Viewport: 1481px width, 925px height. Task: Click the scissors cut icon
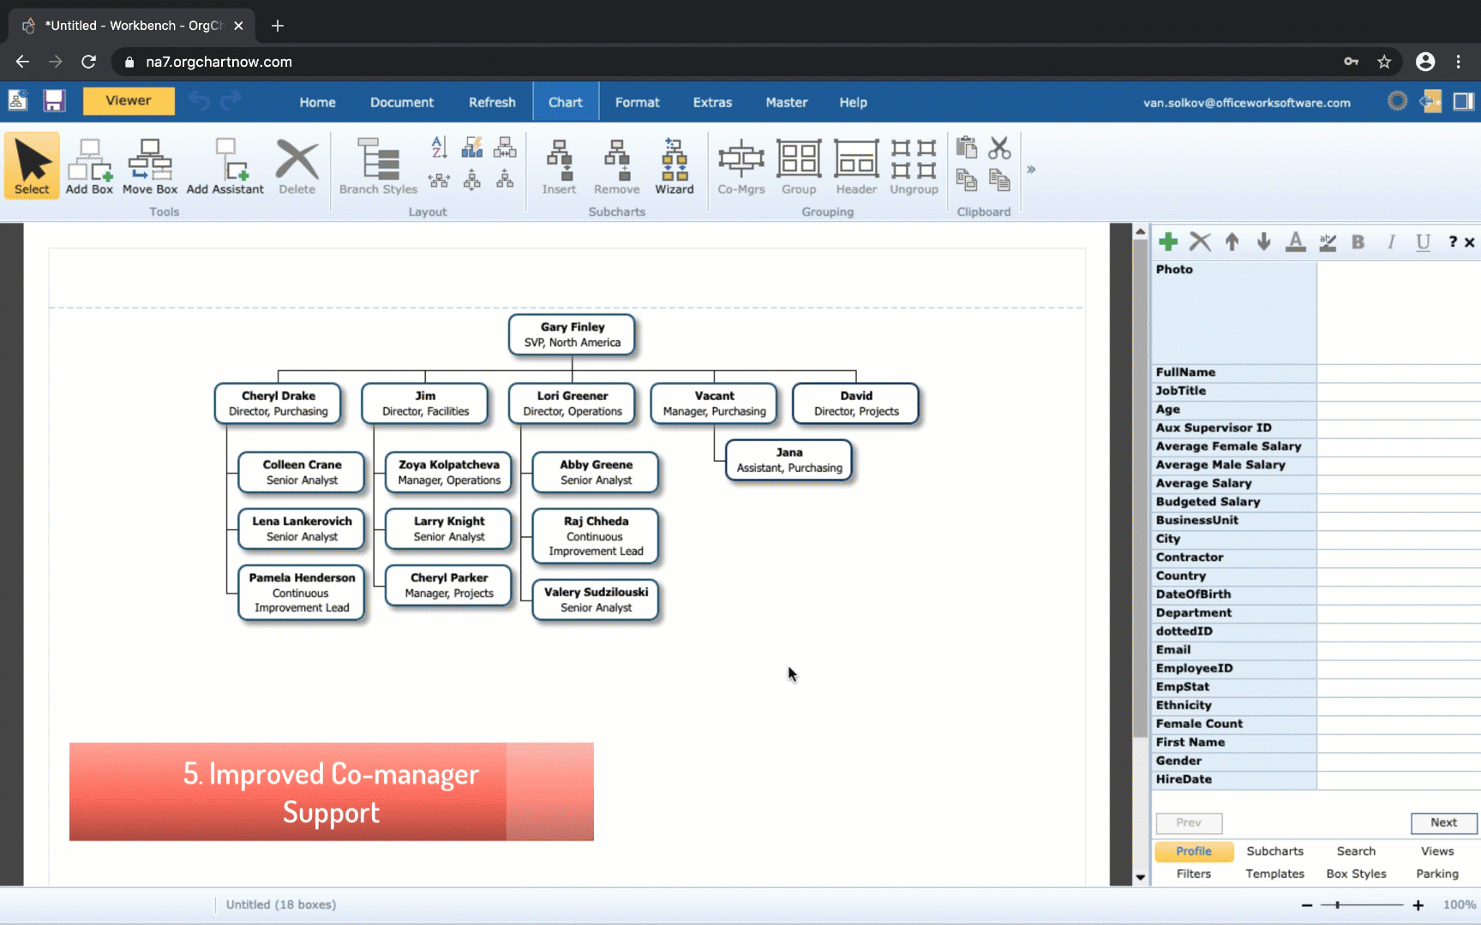(999, 148)
